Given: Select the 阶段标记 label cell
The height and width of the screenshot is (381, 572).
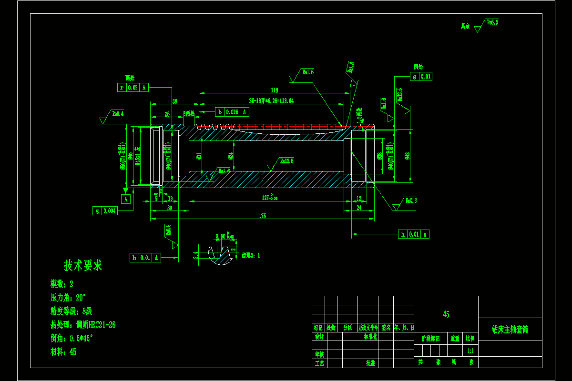Looking at the screenshot, I should [x=430, y=339].
